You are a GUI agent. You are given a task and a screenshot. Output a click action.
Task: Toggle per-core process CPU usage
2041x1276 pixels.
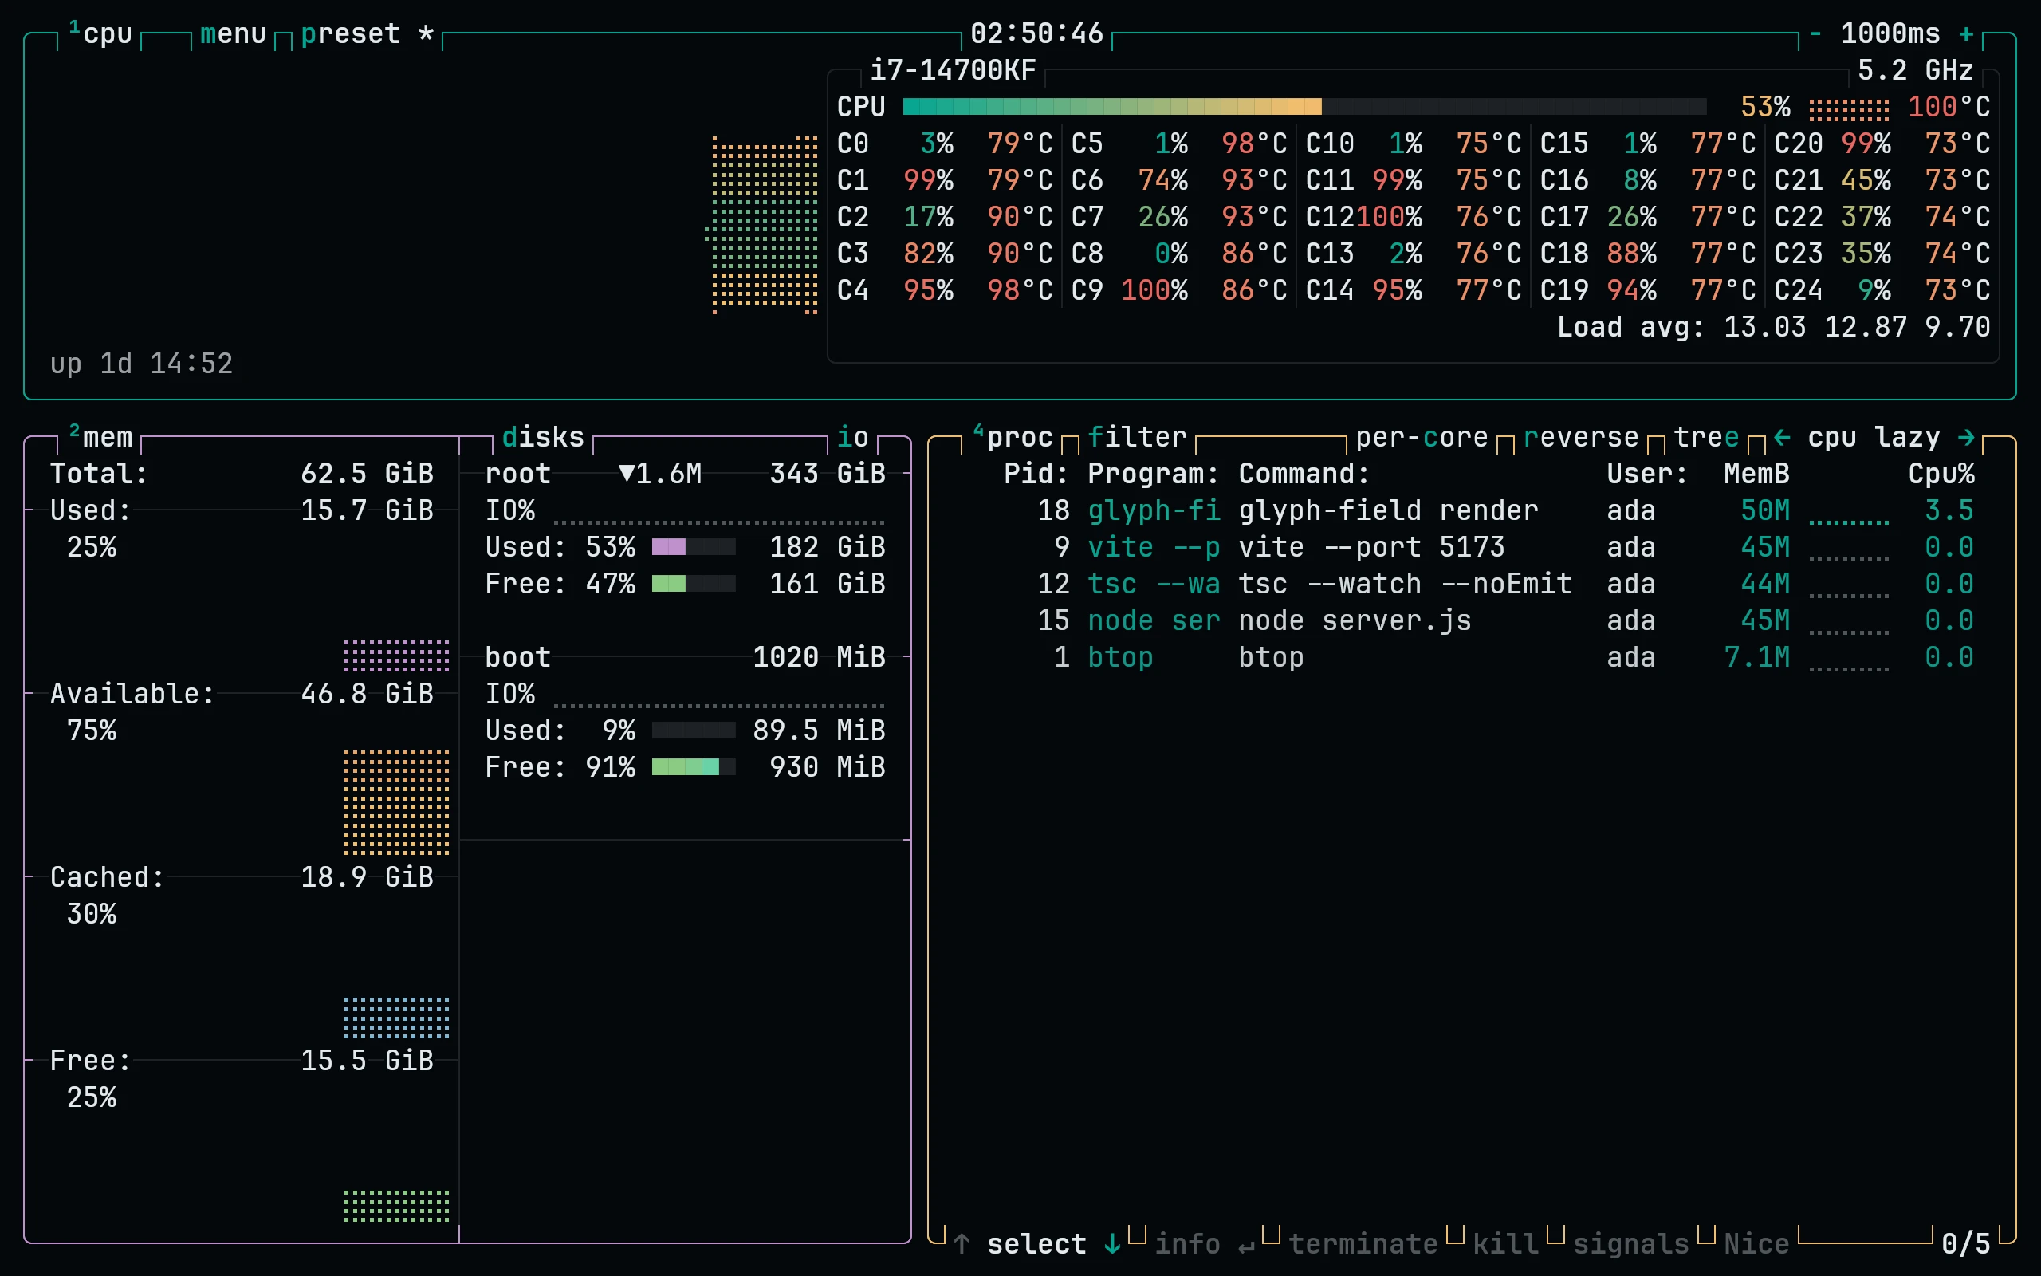[1422, 437]
